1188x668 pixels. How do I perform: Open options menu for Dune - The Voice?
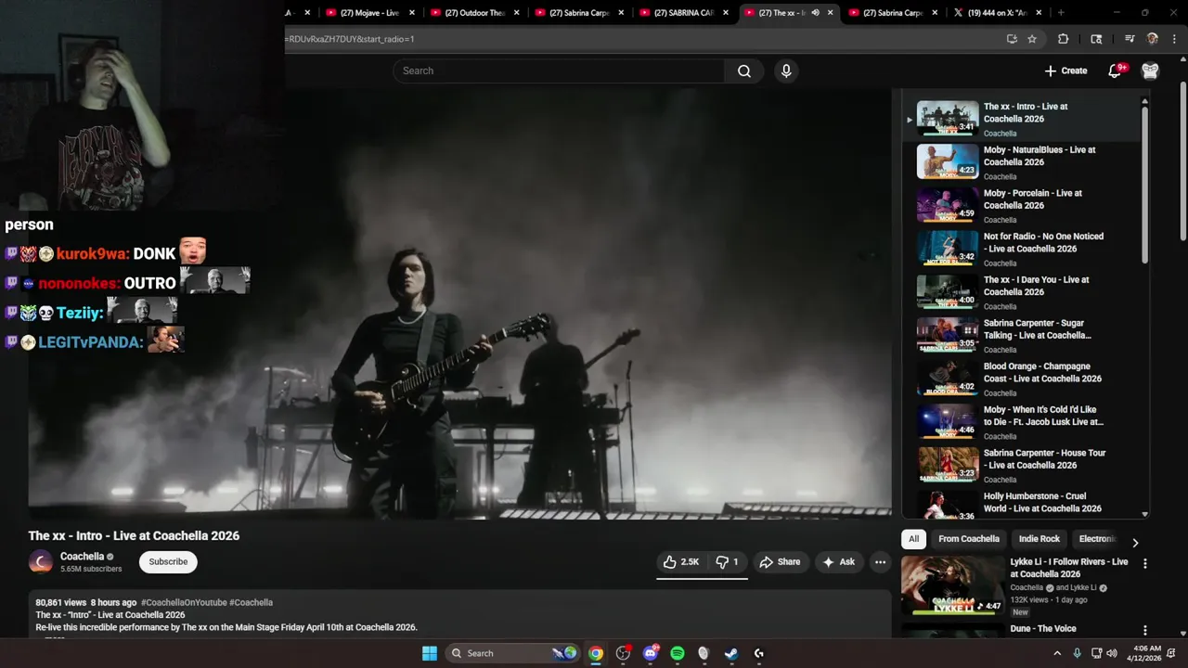click(x=1144, y=630)
